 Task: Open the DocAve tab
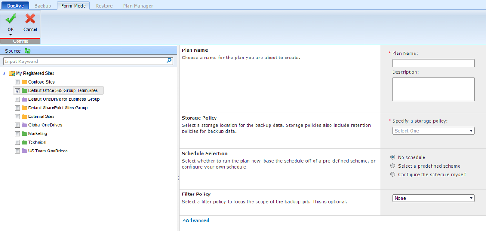coord(16,6)
